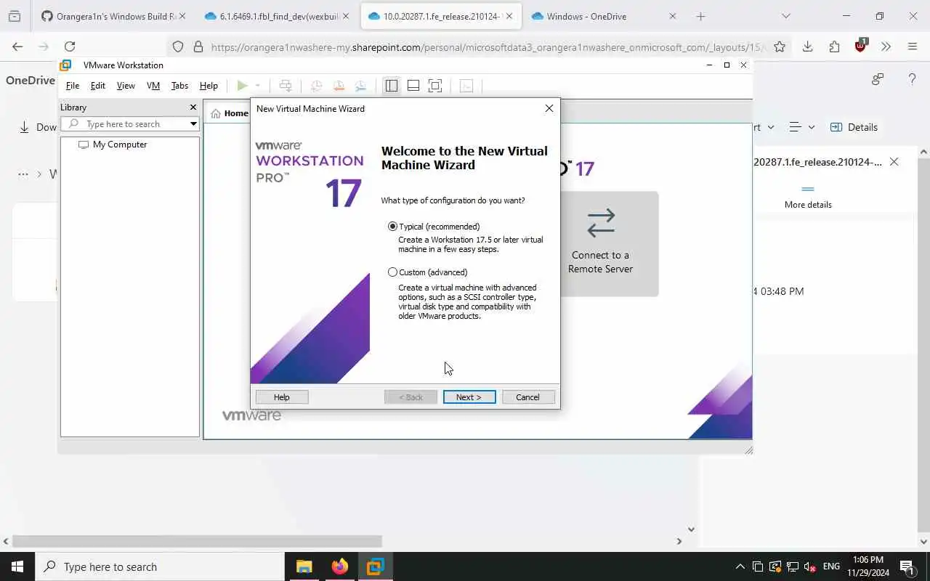930x581 pixels.
Task: Enter full screen mode from the VMware toolbar
Action: click(x=435, y=86)
